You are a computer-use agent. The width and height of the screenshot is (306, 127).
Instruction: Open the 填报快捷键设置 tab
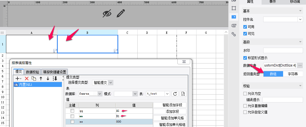click(x=54, y=72)
